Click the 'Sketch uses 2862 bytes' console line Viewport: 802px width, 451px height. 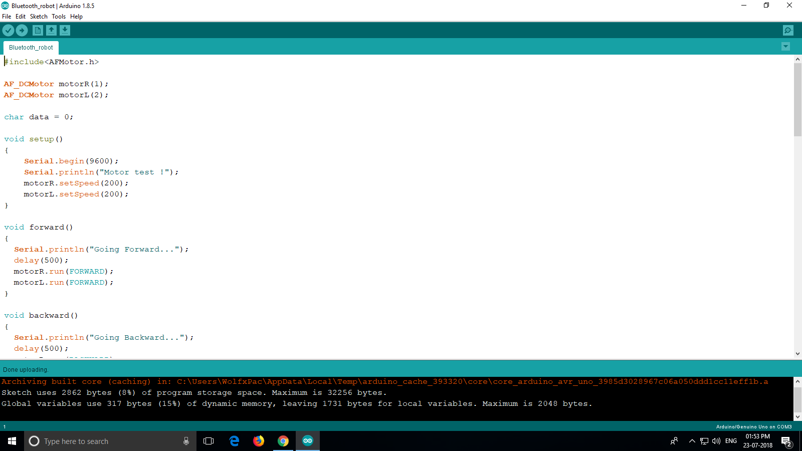tap(194, 392)
